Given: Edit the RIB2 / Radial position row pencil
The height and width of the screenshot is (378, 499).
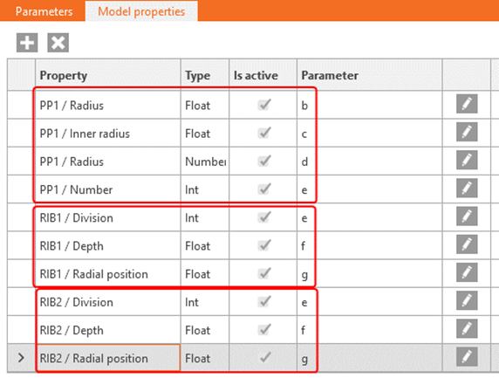Looking at the screenshot, I should point(467,357).
